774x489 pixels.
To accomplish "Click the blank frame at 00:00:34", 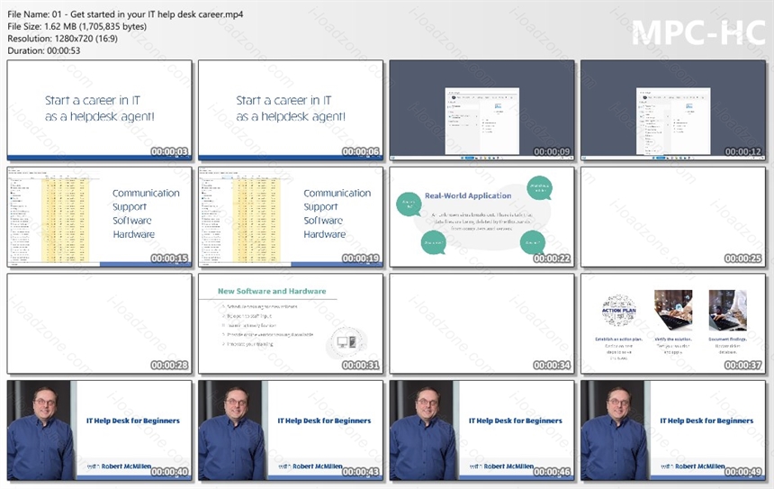I will point(481,323).
